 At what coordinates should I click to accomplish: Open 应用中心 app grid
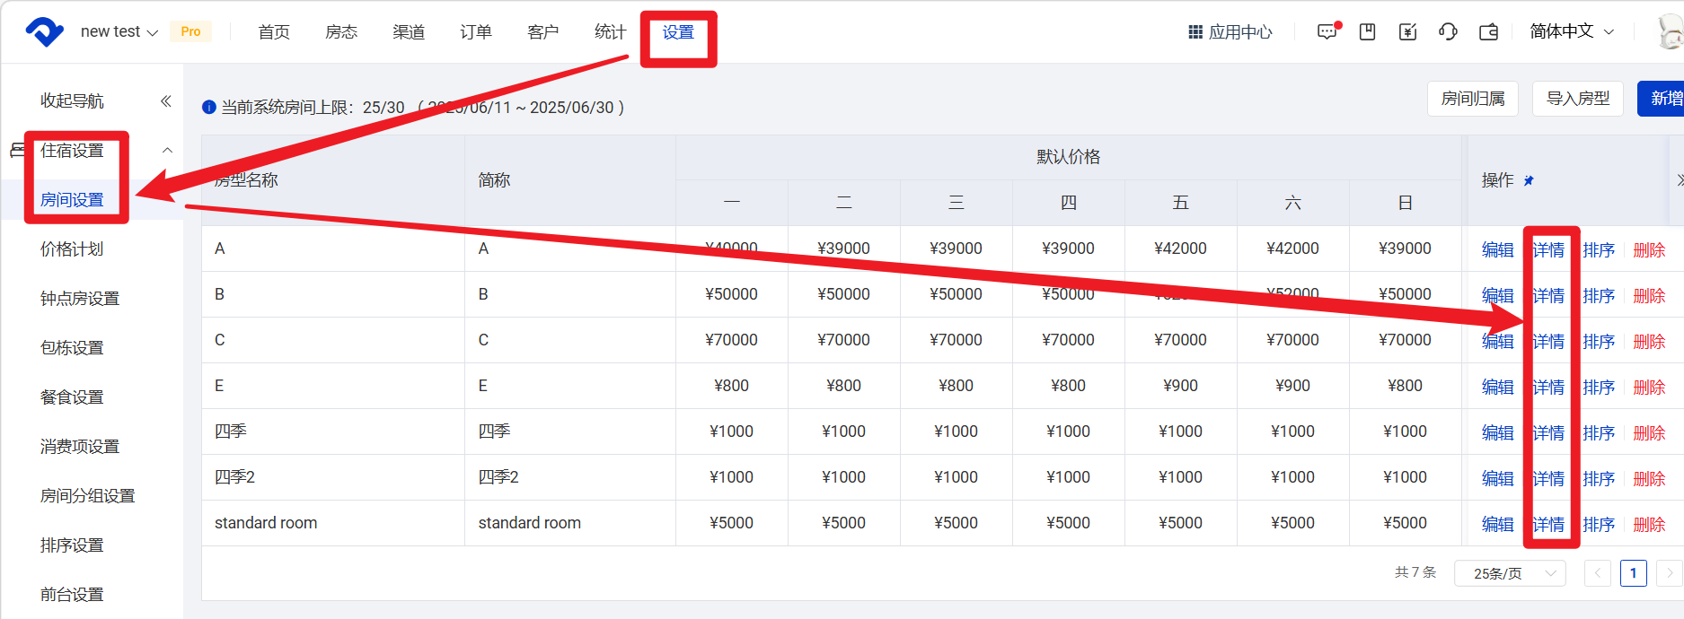click(x=1230, y=32)
